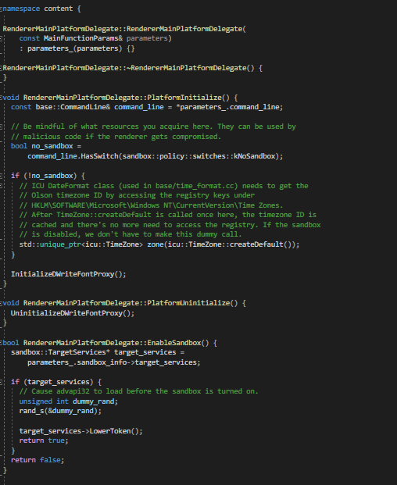Screen dimensions: 397x485
Task: Click the 'return true;' statement
Action: pos(44,440)
